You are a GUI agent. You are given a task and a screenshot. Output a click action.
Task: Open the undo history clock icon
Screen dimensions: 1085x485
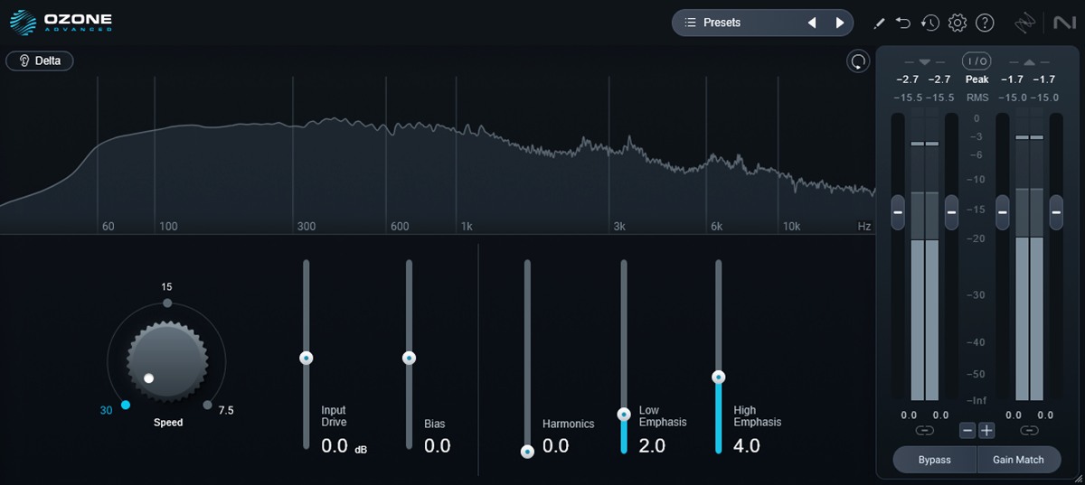[930, 23]
